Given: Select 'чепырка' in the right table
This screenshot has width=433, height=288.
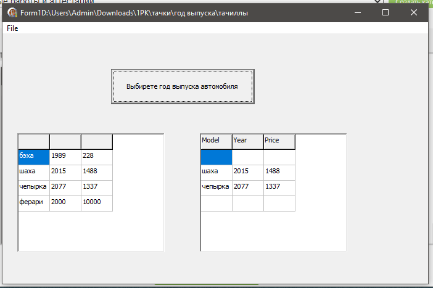Looking at the screenshot, I should coord(216,187).
